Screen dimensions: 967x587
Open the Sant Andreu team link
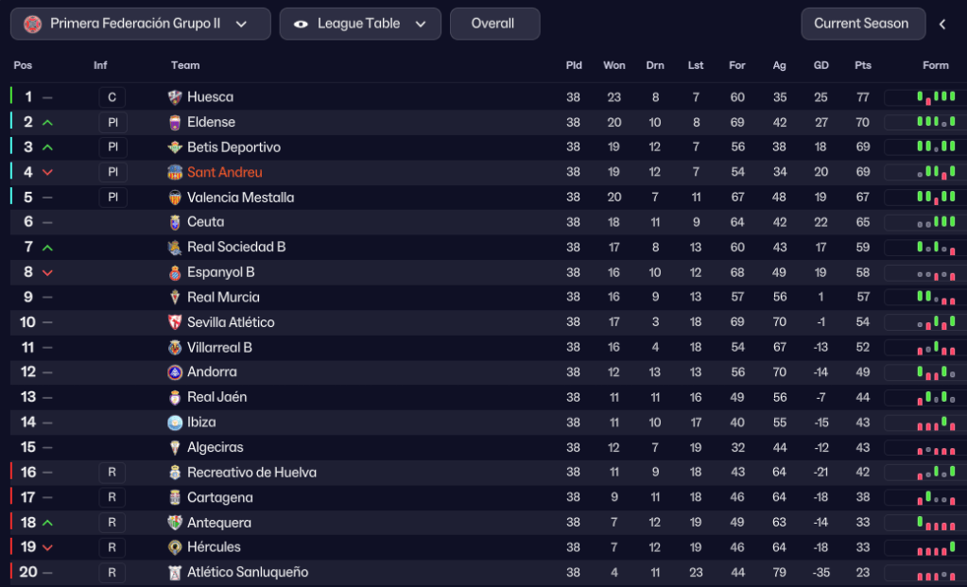225,172
